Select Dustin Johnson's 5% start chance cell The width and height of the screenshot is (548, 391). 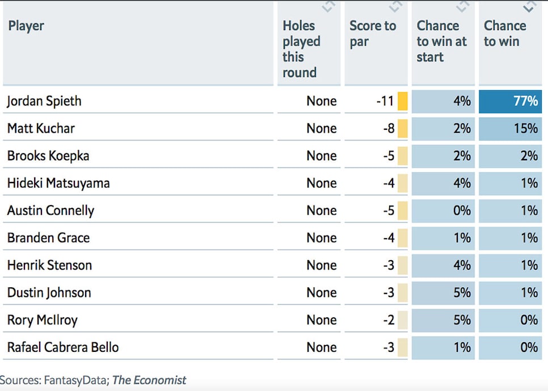pos(443,292)
